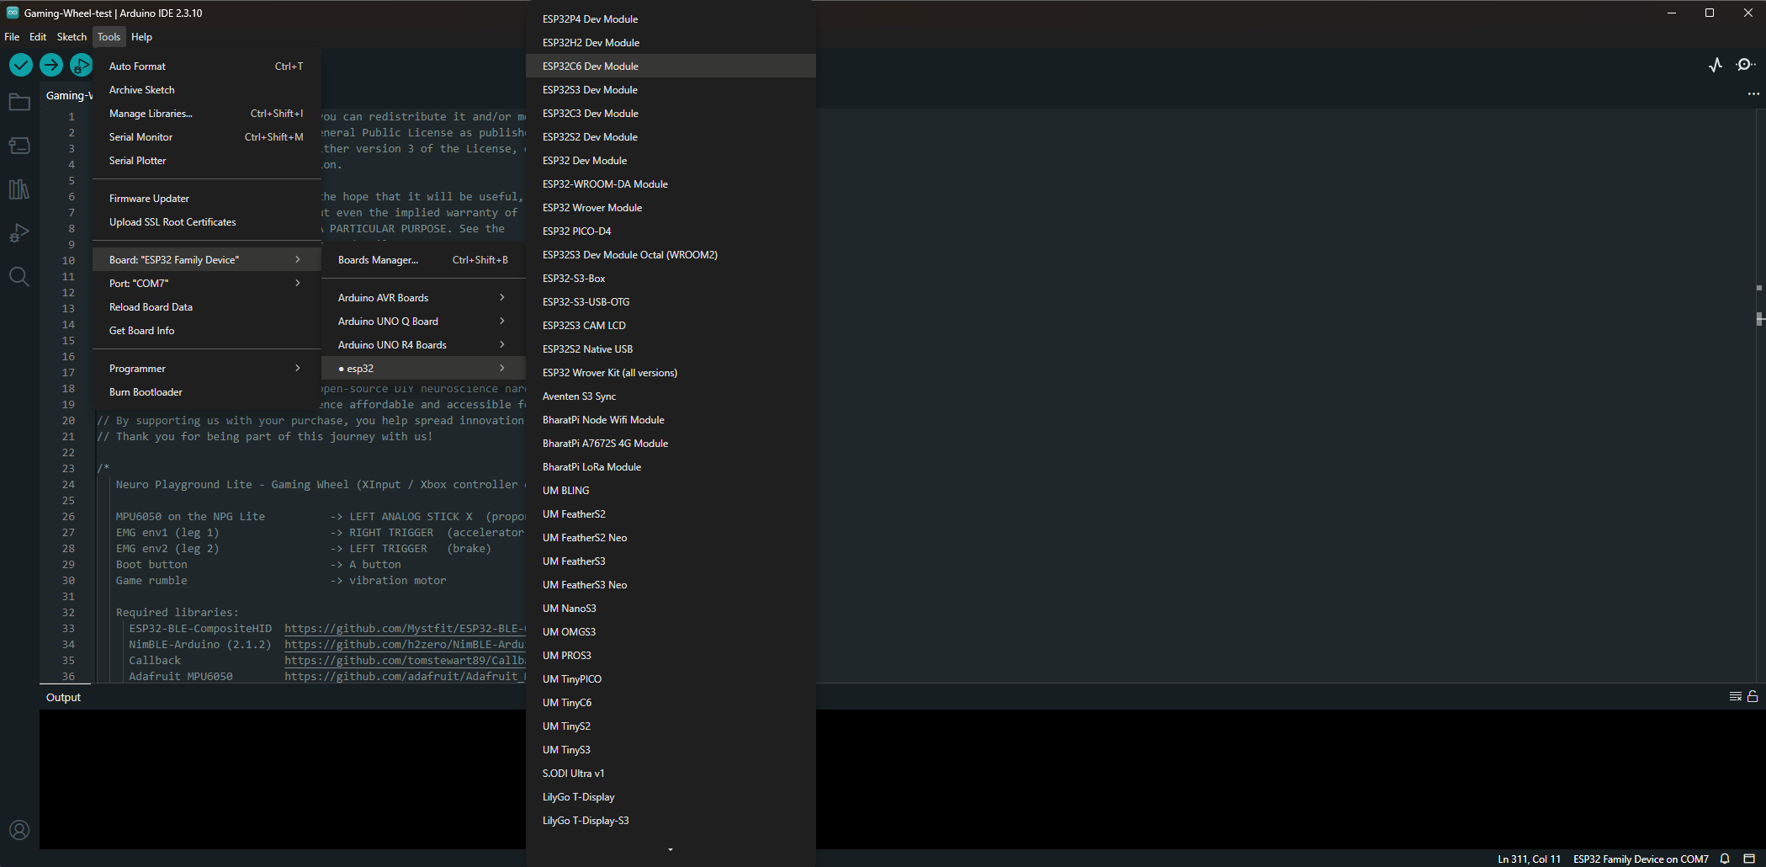Choose ESP32 Dev Module board
This screenshot has height=867, width=1766.
(671, 160)
